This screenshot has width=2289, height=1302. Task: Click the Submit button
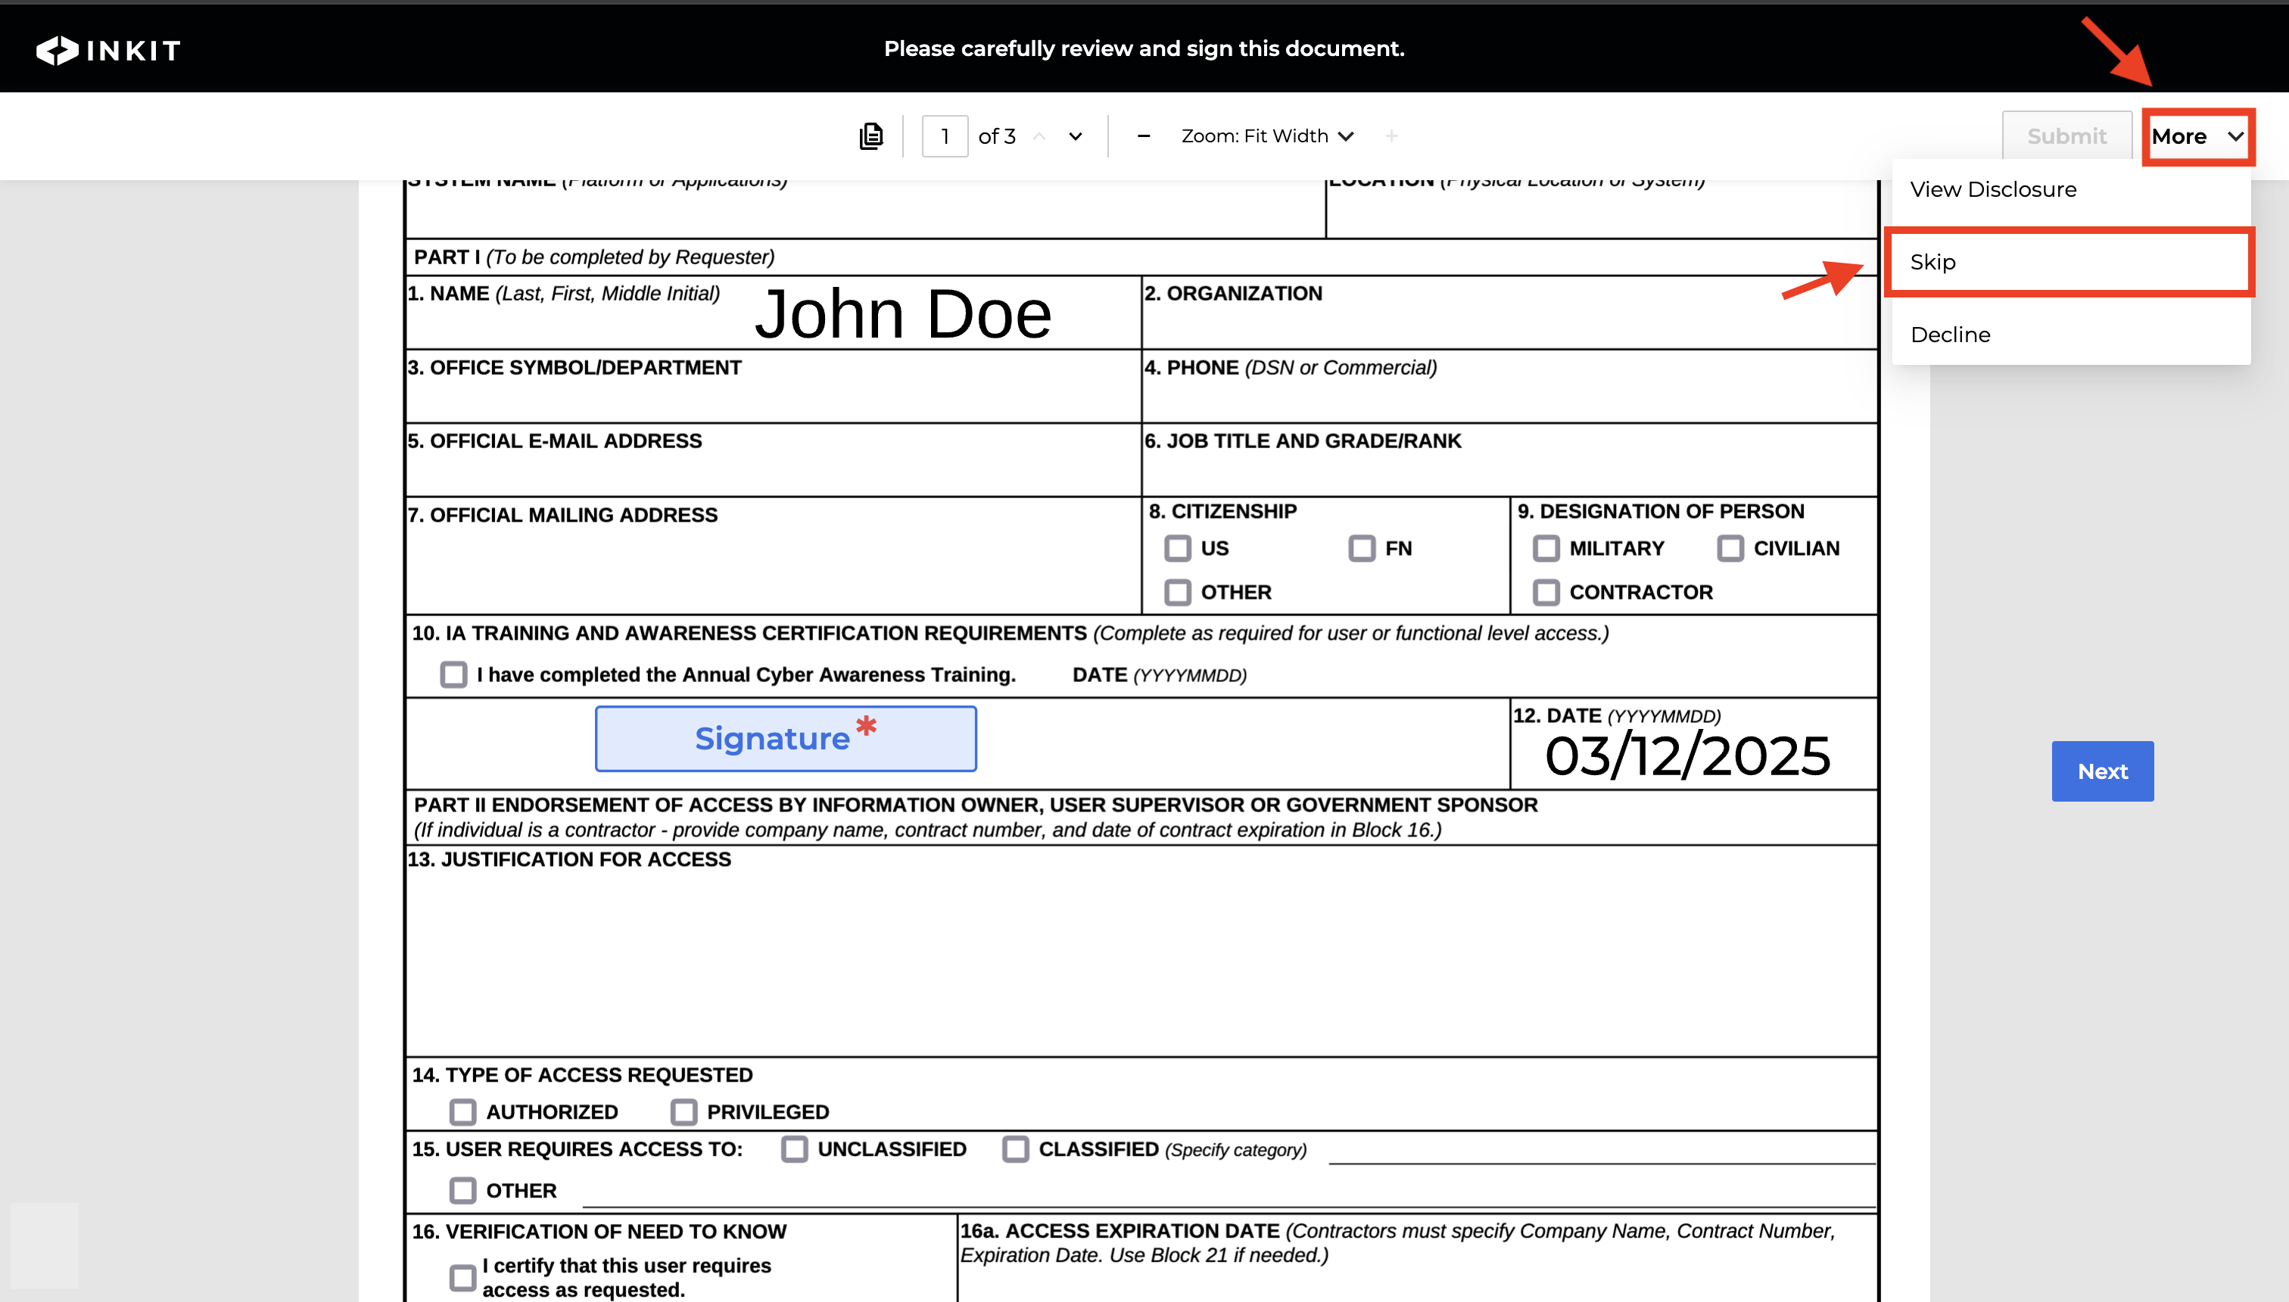pyautogui.click(x=2066, y=136)
